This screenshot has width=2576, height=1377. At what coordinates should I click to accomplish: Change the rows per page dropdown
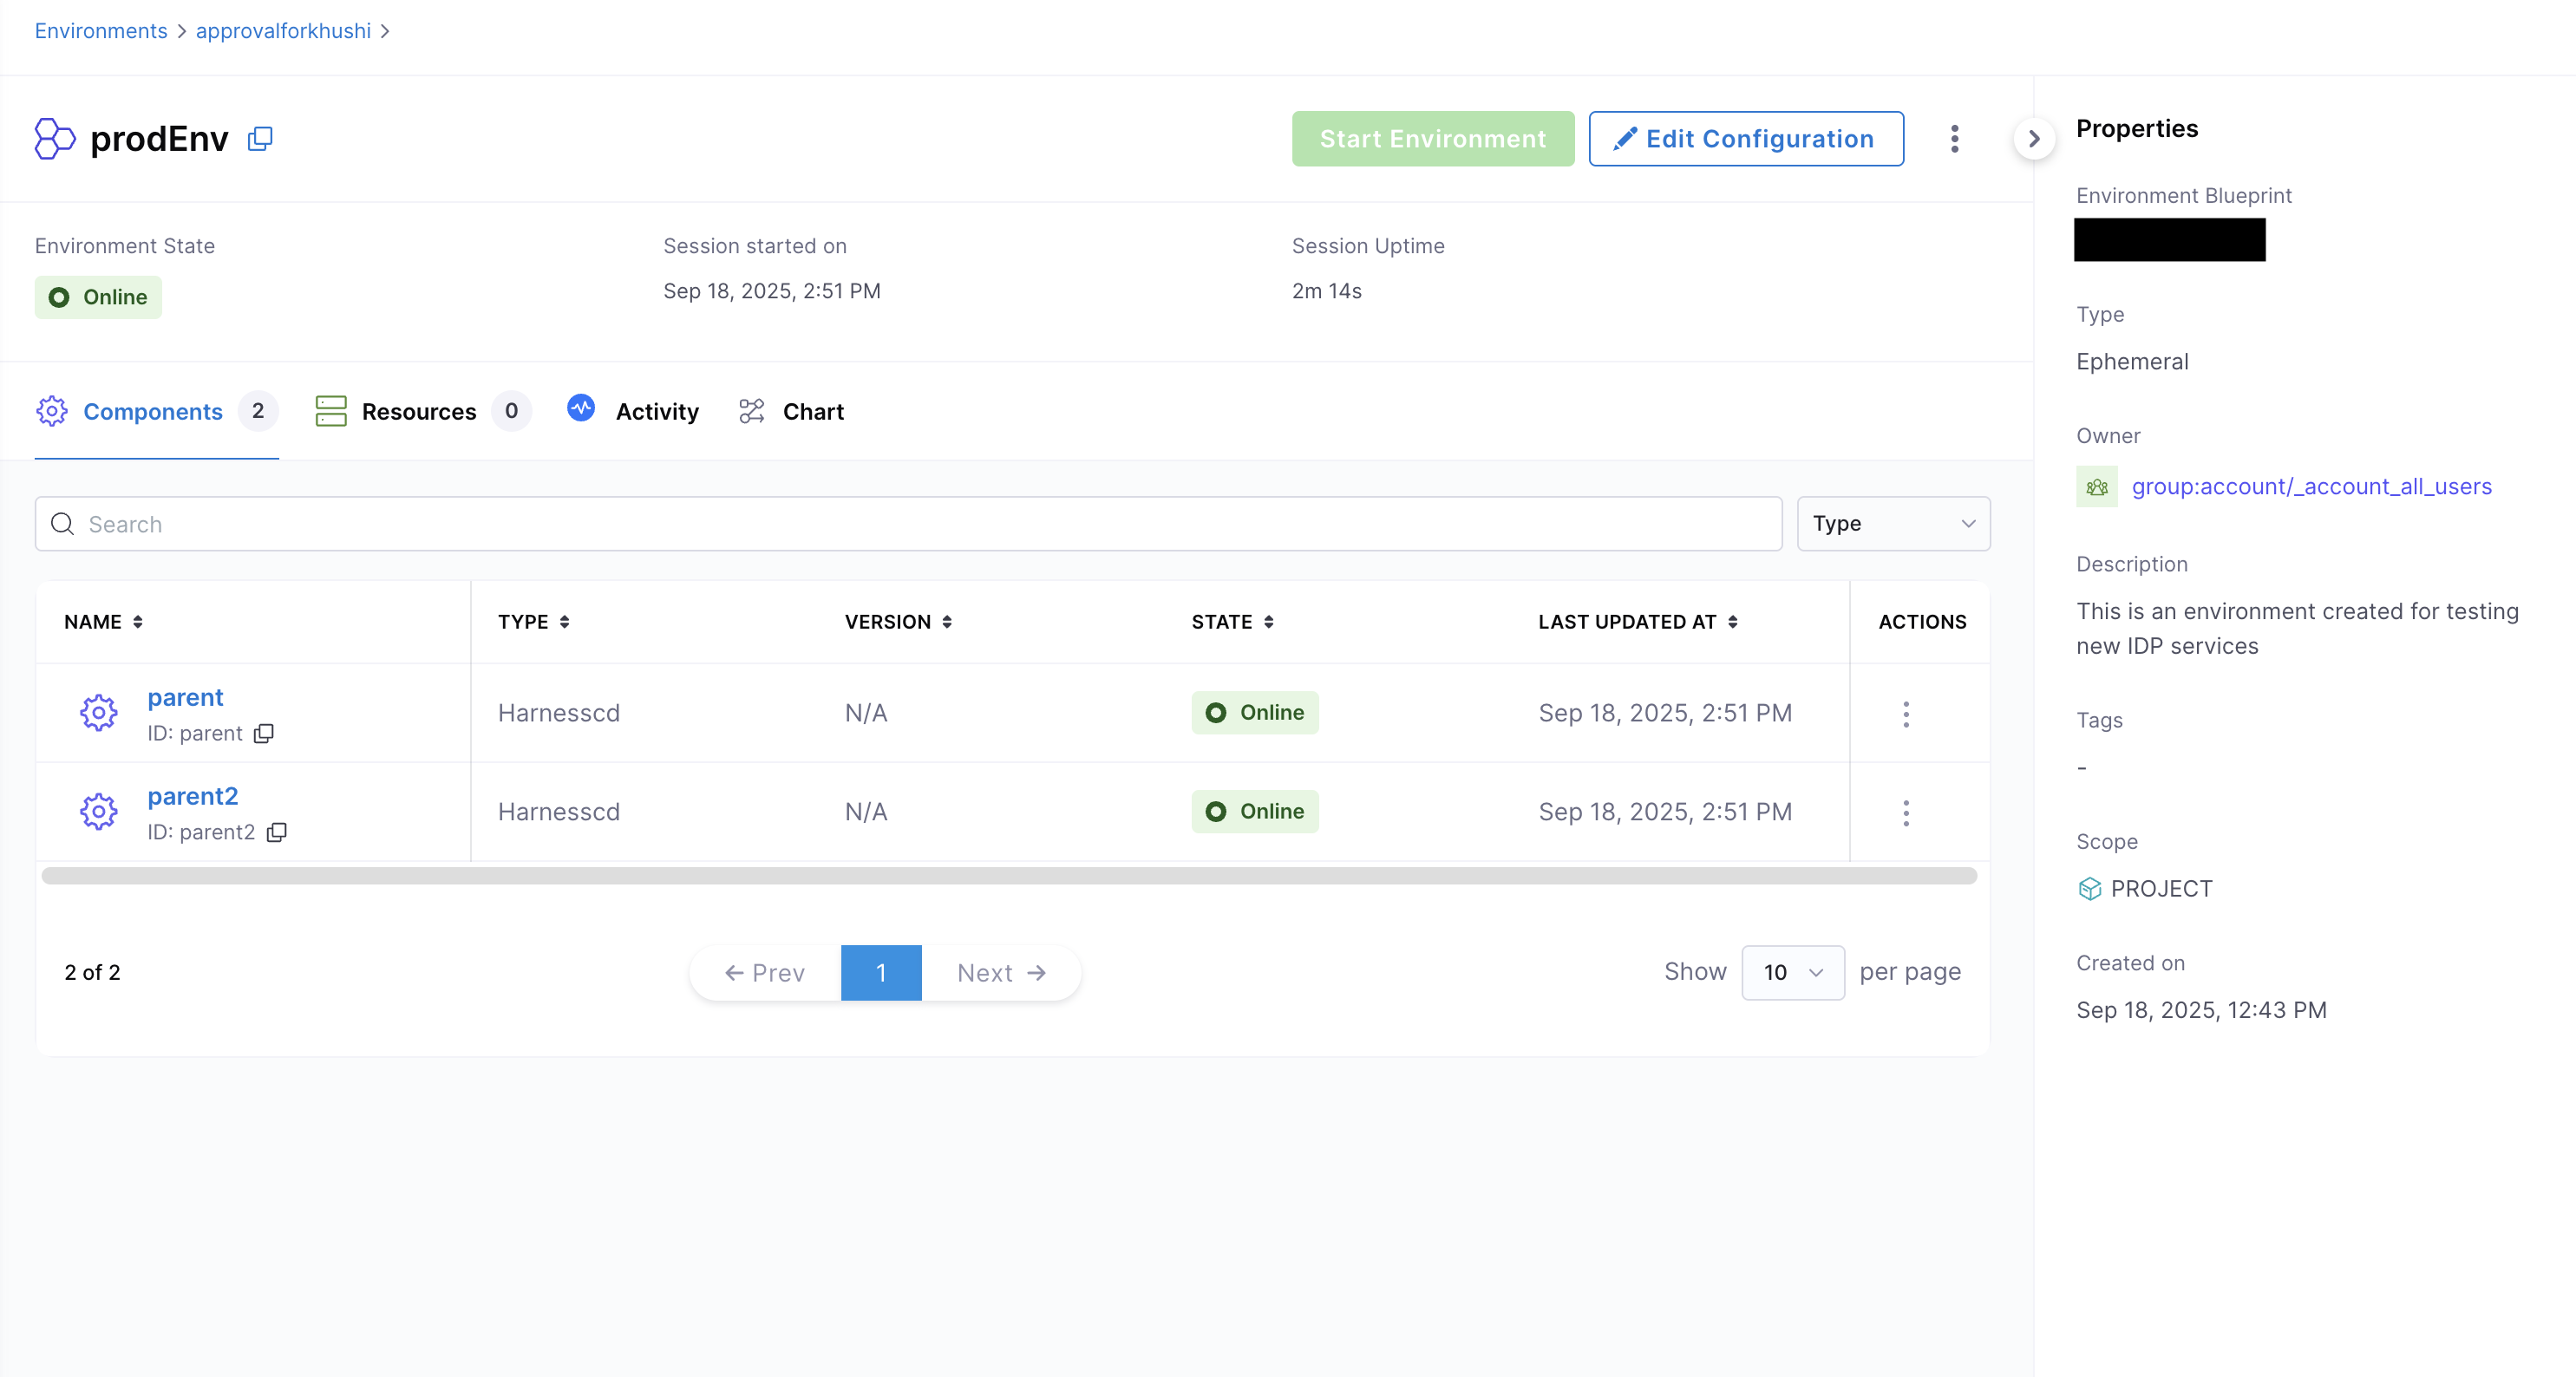1792,972
